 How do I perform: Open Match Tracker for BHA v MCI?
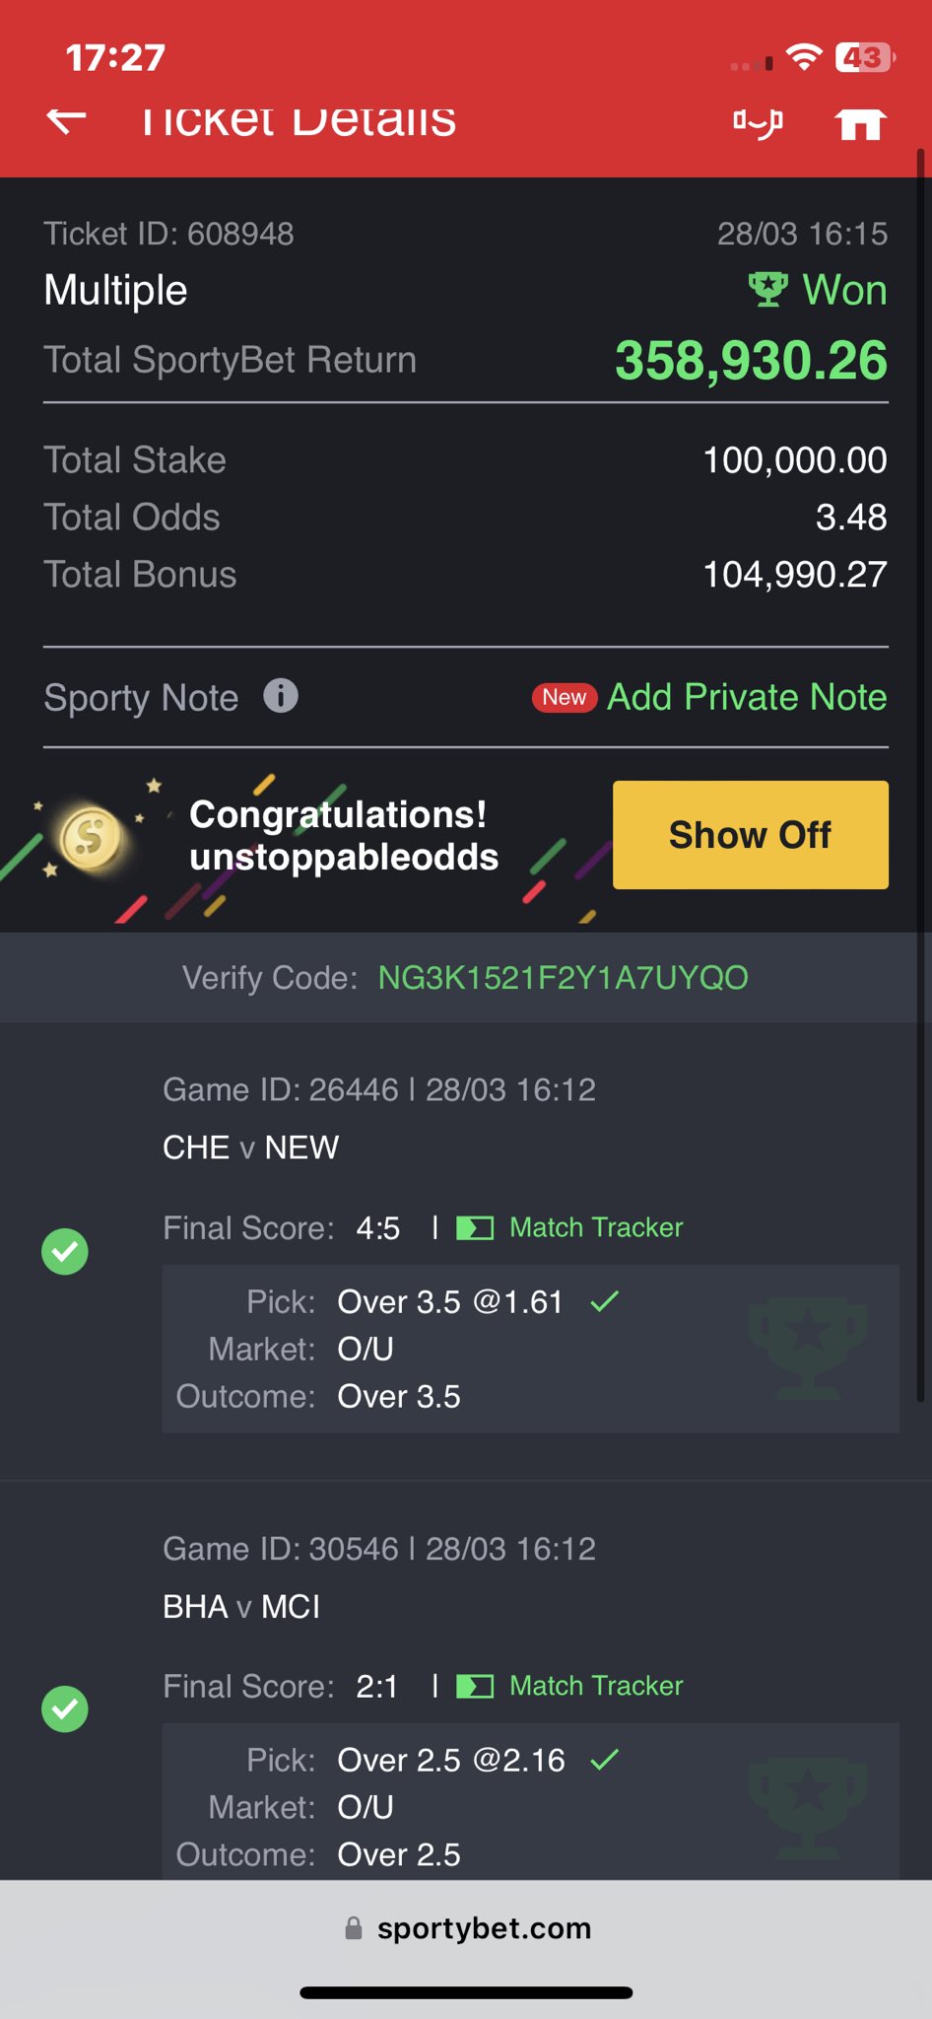click(595, 1686)
